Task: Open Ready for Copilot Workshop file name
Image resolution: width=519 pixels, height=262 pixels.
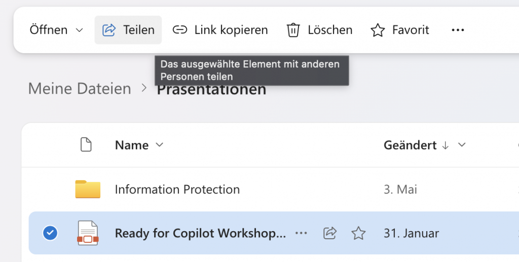Action: [x=200, y=233]
